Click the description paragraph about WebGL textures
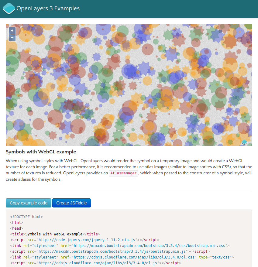The width and height of the screenshot is (258, 267). pyautogui.click(x=129, y=170)
